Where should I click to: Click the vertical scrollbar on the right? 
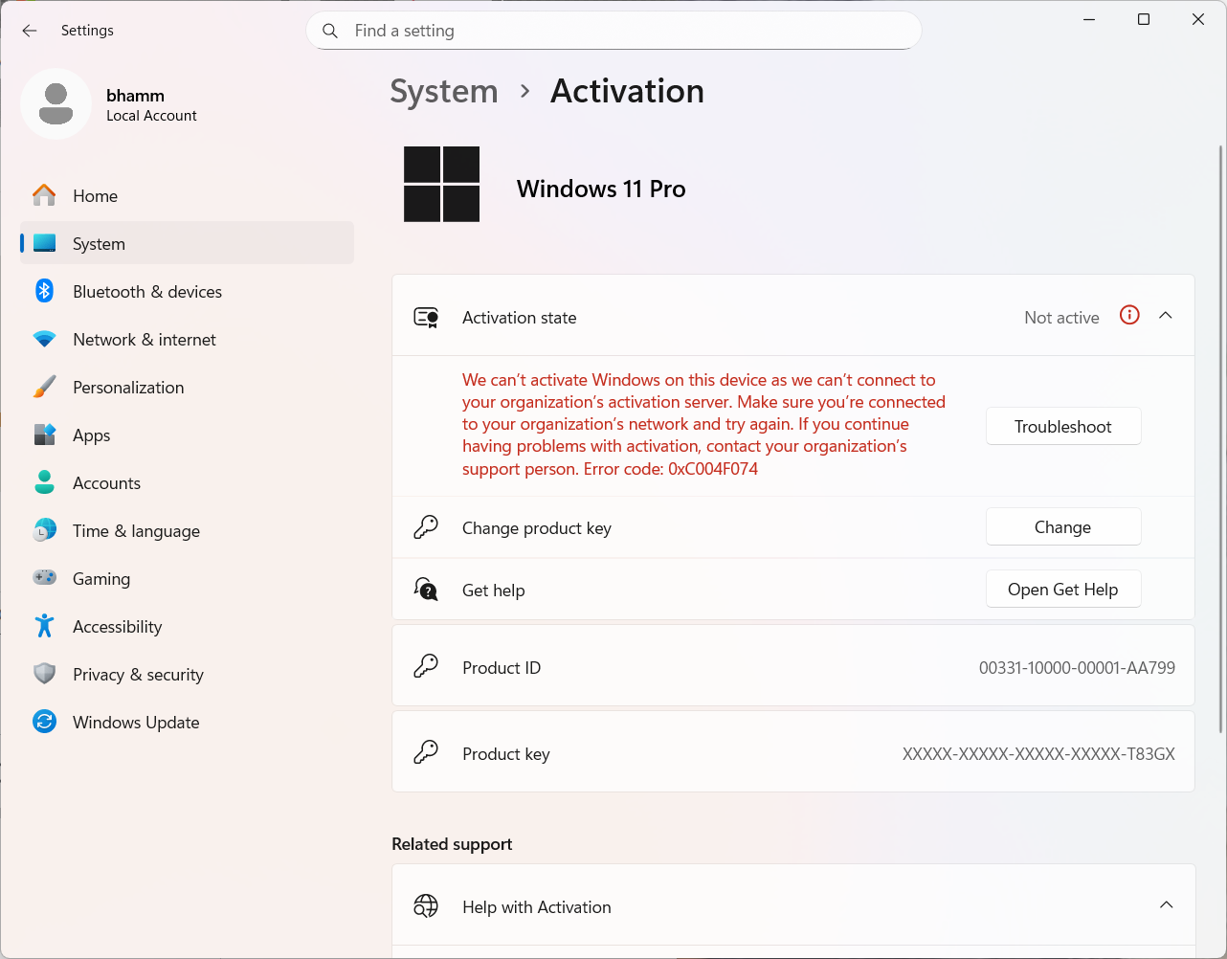pyautogui.click(x=1220, y=438)
